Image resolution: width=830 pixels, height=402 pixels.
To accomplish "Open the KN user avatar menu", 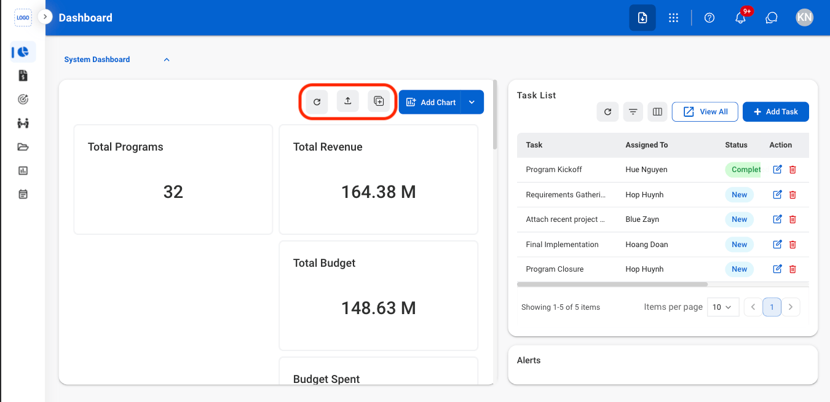I will point(804,18).
